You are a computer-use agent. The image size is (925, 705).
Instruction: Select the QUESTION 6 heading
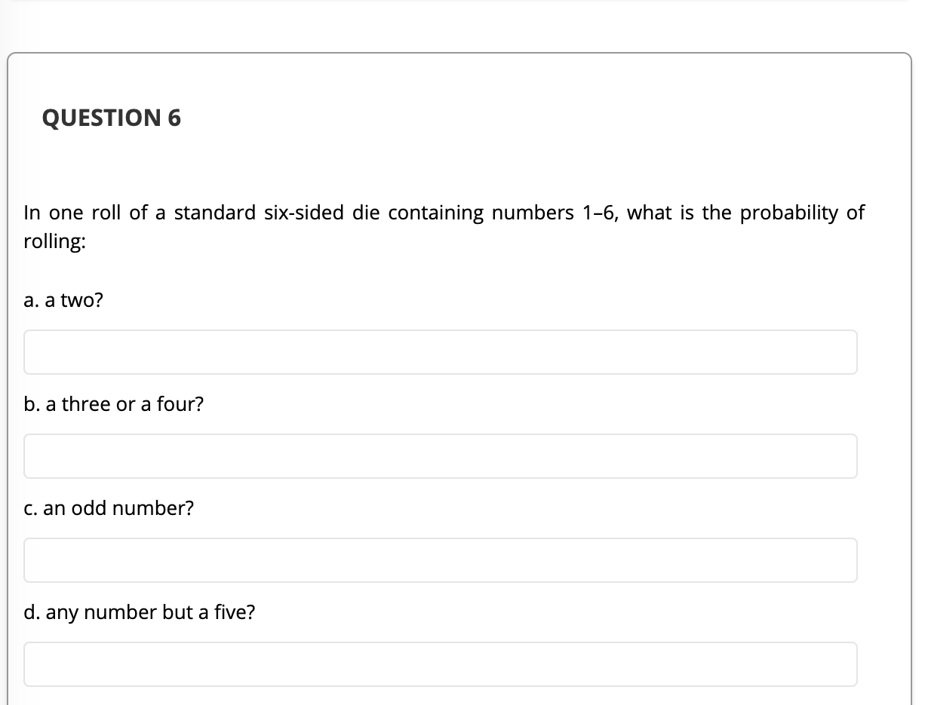tap(112, 118)
